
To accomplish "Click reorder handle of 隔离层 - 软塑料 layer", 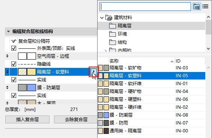I will (x=7, y=72).
